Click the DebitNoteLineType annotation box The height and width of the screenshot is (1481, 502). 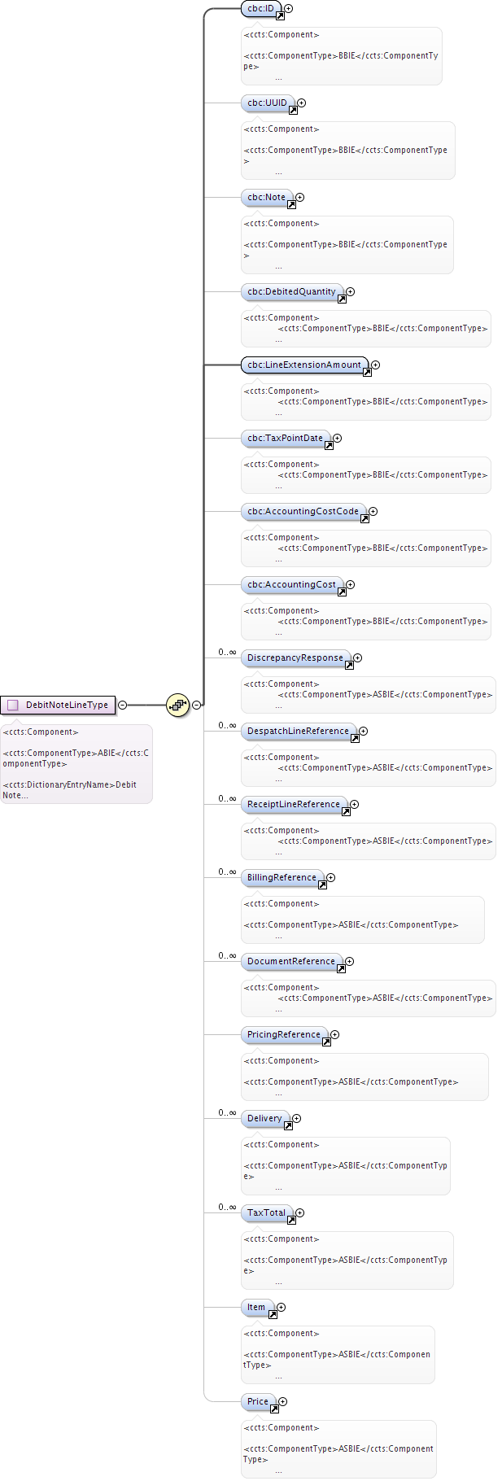[76, 763]
